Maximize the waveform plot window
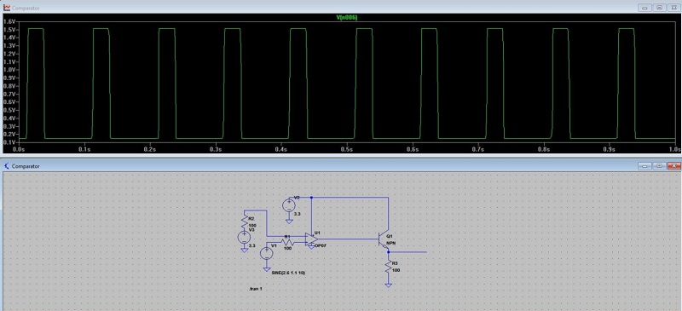Image resolution: width=682 pixels, height=311 pixels. (659, 8)
